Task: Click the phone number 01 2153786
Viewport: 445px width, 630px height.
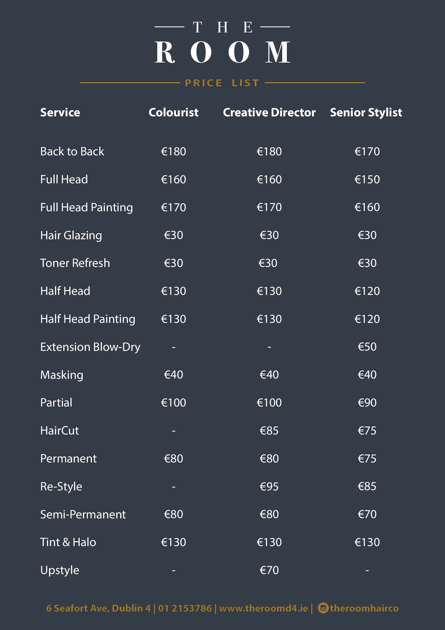Action: pyautogui.click(x=185, y=608)
